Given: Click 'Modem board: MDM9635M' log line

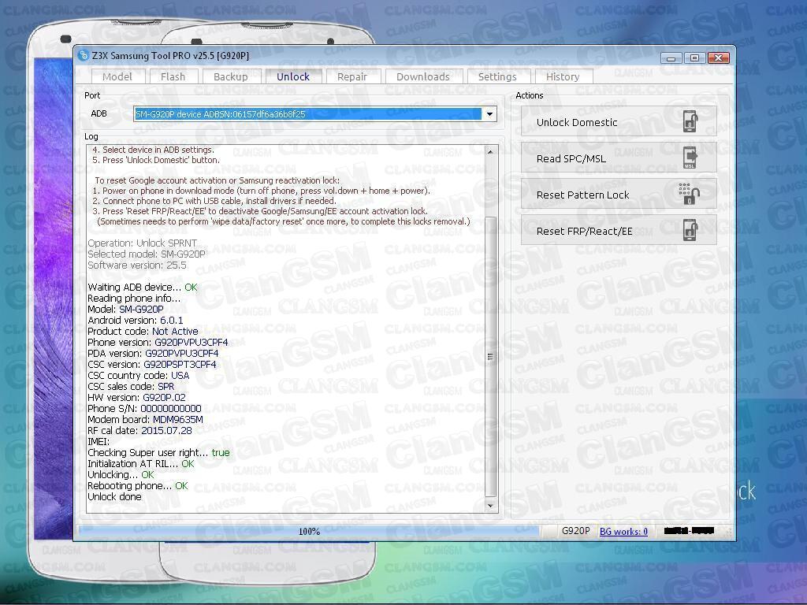Looking at the screenshot, I should click(x=145, y=419).
